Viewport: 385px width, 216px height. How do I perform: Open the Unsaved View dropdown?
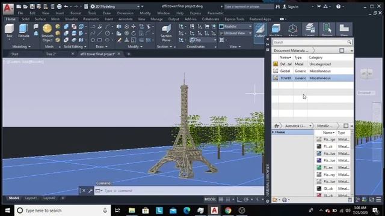pos(235,33)
